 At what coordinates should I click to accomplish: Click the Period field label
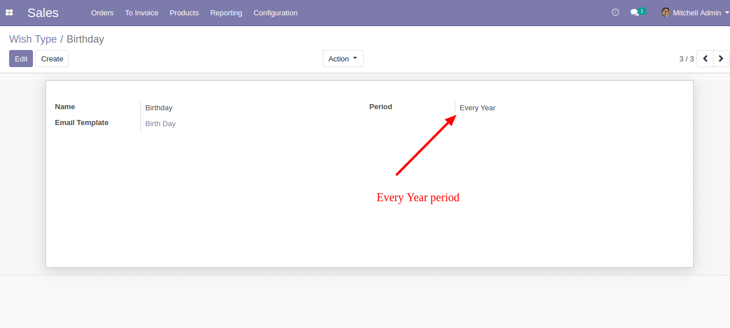click(381, 106)
